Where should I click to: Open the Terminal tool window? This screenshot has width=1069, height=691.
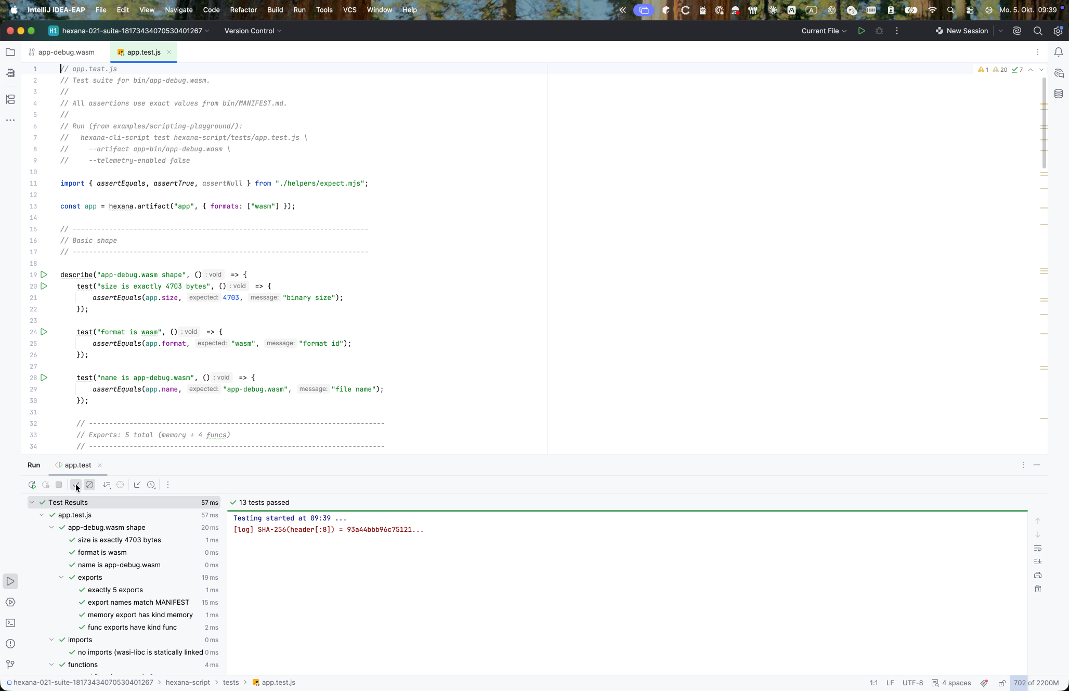(x=10, y=623)
